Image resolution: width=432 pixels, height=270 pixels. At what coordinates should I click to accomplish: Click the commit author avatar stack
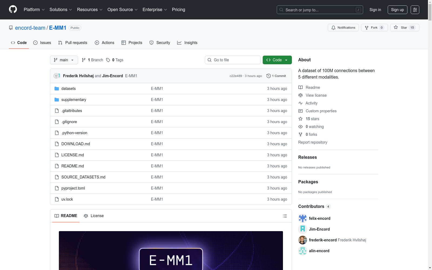click(57, 76)
